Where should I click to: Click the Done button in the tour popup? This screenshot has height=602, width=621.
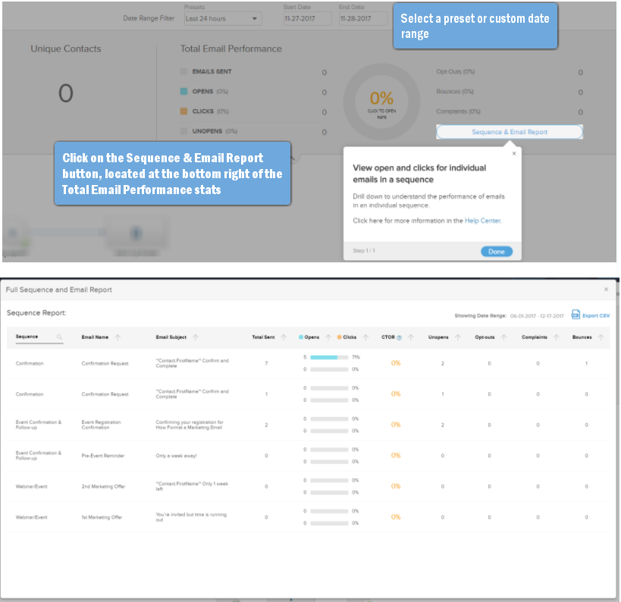tap(497, 252)
